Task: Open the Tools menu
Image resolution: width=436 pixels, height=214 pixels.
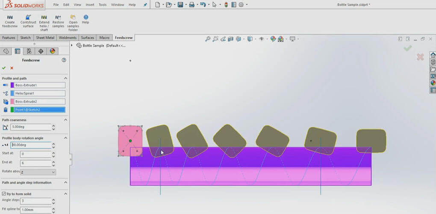Action: (x=103, y=5)
